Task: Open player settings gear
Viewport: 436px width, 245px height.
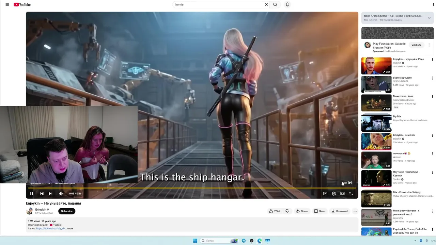Action: point(334,194)
